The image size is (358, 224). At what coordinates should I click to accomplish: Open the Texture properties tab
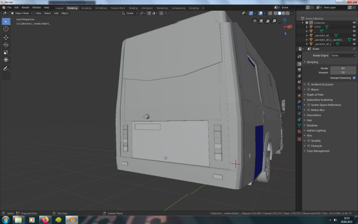pos(299,139)
